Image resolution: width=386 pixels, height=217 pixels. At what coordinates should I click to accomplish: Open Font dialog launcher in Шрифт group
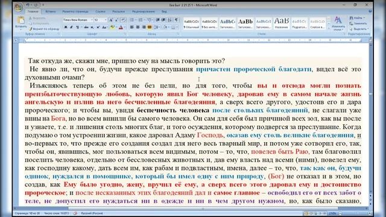click(125, 34)
